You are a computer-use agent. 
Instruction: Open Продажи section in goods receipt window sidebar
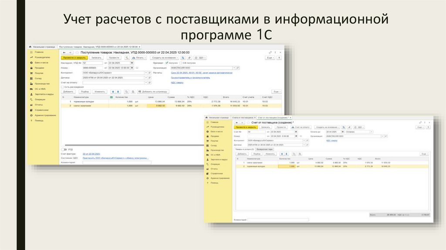tap(37, 68)
